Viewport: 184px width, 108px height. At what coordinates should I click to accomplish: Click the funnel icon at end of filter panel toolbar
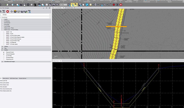tap(29, 11)
